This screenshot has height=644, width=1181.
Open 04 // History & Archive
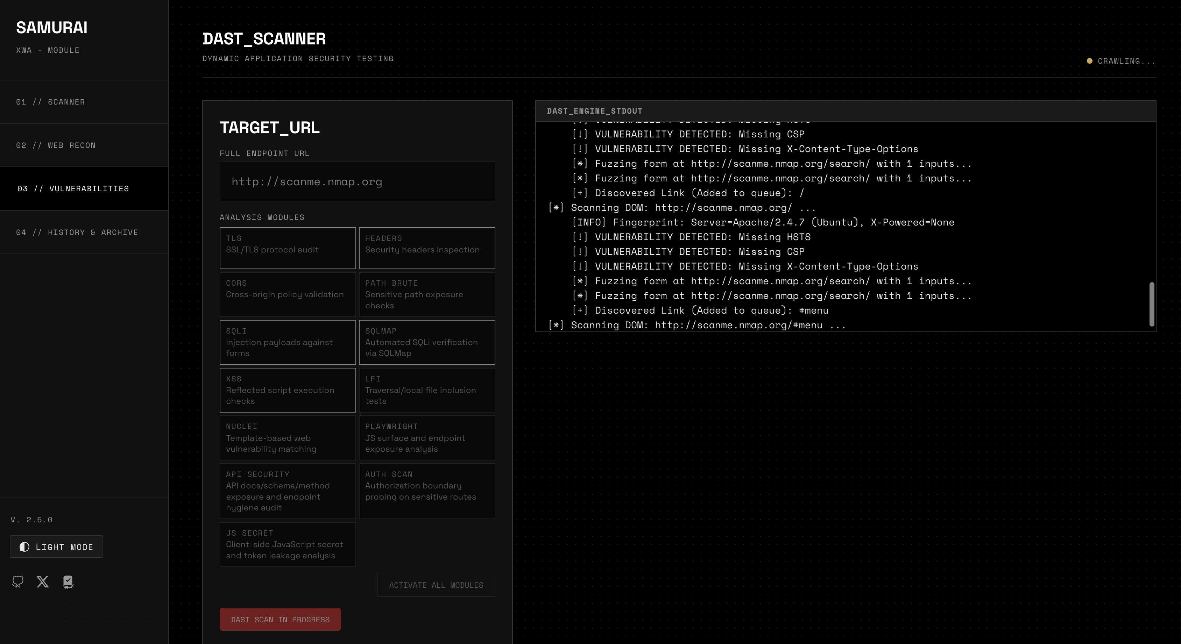tap(84, 232)
